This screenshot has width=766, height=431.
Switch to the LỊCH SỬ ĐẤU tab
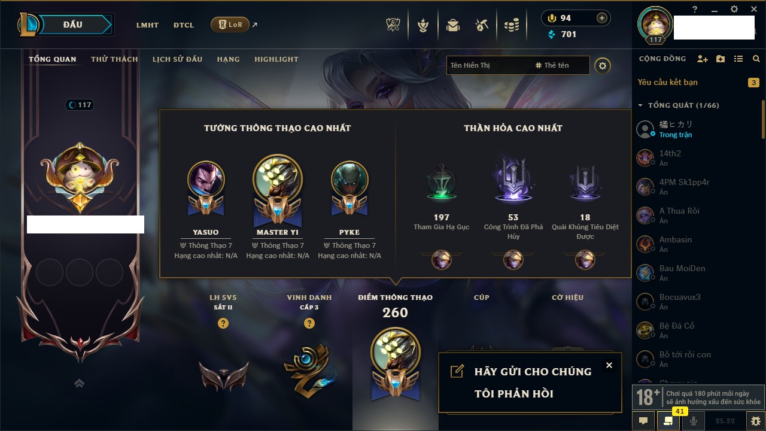[x=177, y=59]
